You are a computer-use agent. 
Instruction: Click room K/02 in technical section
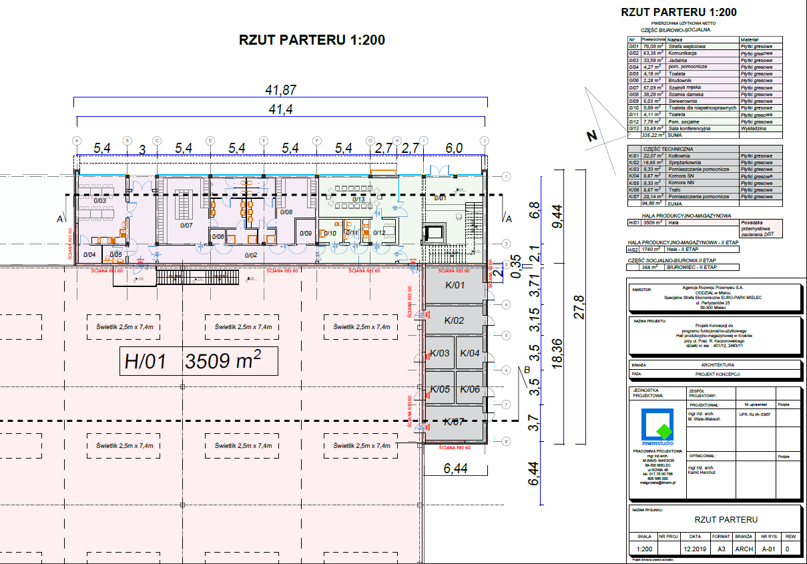point(454,320)
